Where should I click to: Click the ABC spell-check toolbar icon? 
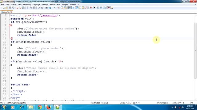109,8
